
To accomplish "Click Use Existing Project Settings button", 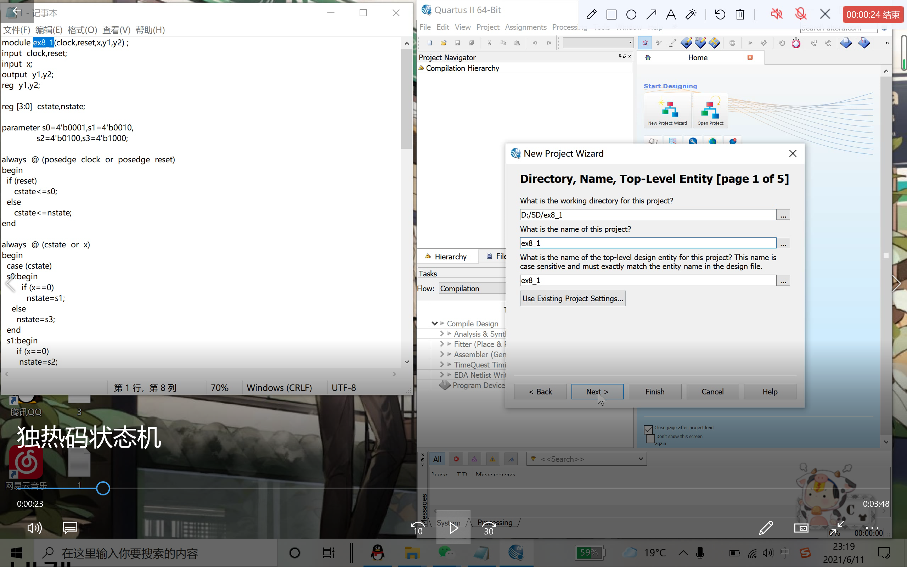I will click(x=573, y=298).
